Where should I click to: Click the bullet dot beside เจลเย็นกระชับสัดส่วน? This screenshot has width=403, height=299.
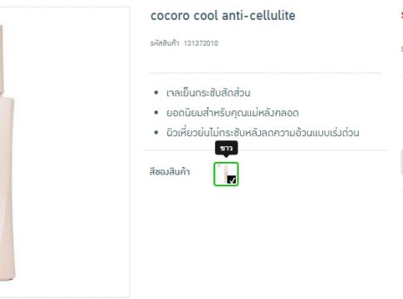pyautogui.click(x=156, y=93)
